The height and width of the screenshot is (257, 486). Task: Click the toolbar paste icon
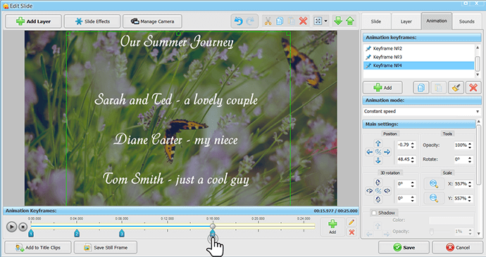292,21
